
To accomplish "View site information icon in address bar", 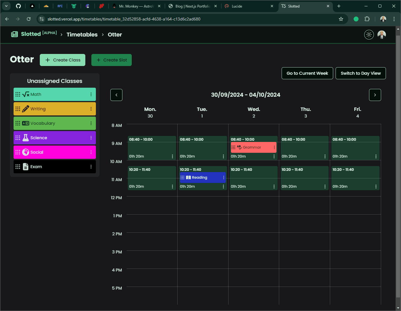I will pos(42,19).
